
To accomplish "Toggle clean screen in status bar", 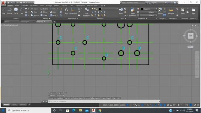I will pos(195,105).
